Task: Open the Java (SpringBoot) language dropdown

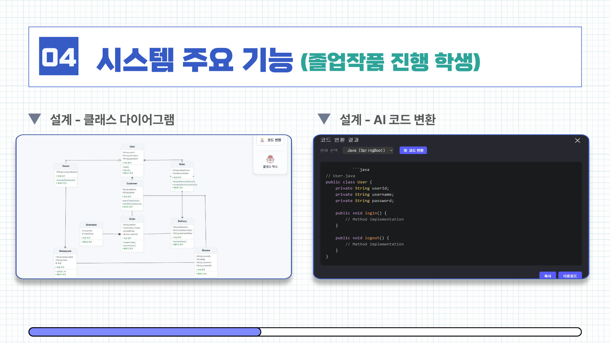Action: coord(368,151)
